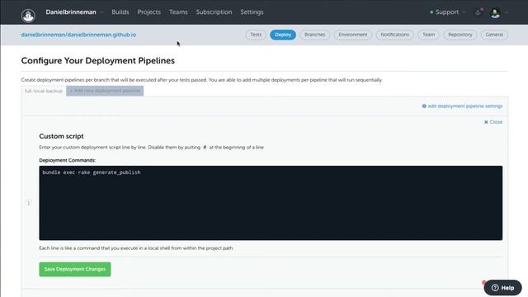Select the full-local-backup pipeline tab

44,91
